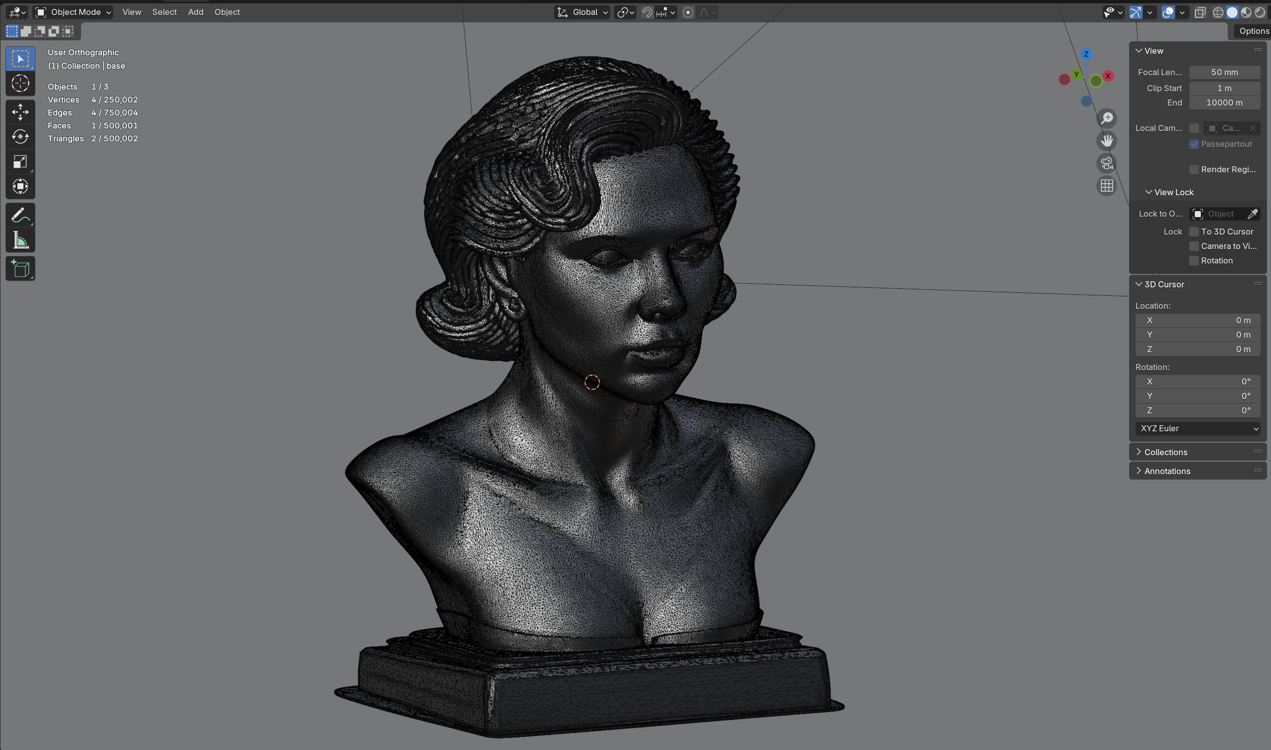Select the Measure ruler tool
The height and width of the screenshot is (750, 1271).
[20, 241]
